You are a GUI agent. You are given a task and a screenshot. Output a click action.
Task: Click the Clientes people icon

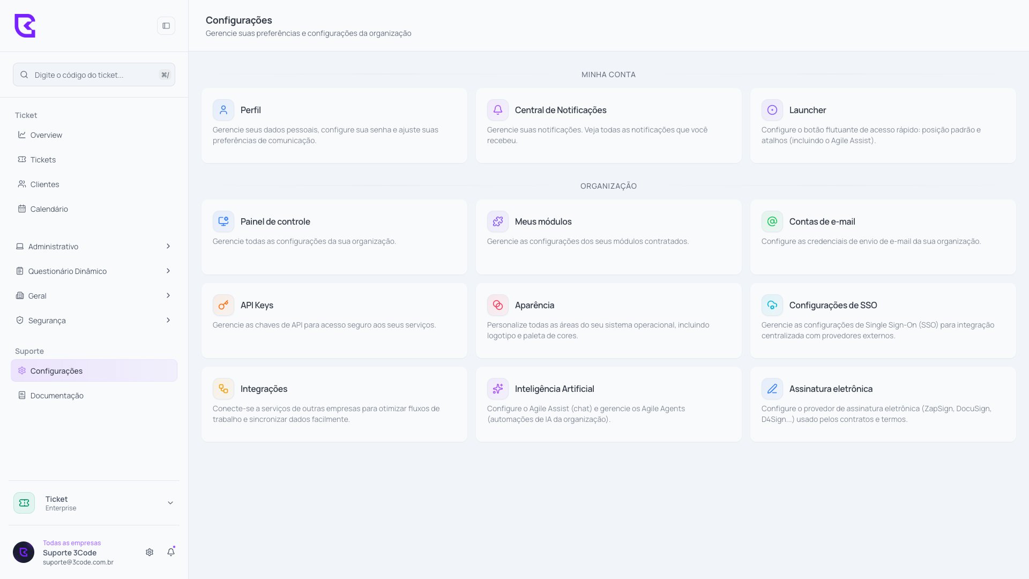coord(22,184)
